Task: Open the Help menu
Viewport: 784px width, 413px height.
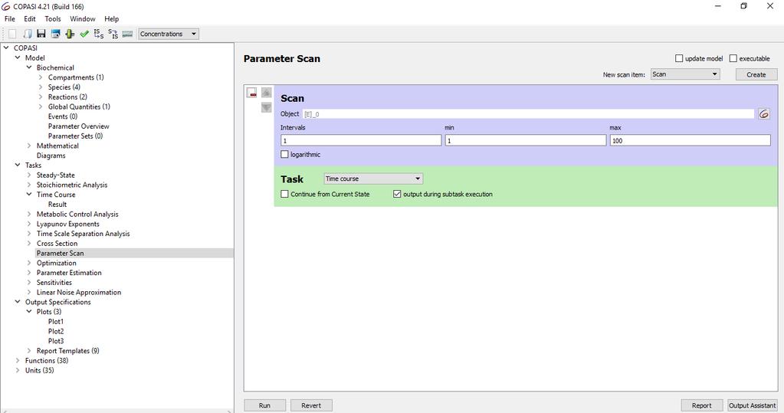Action: pos(111,19)
